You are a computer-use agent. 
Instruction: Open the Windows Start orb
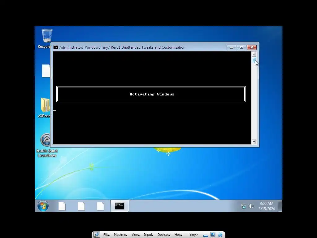[43, 206]
